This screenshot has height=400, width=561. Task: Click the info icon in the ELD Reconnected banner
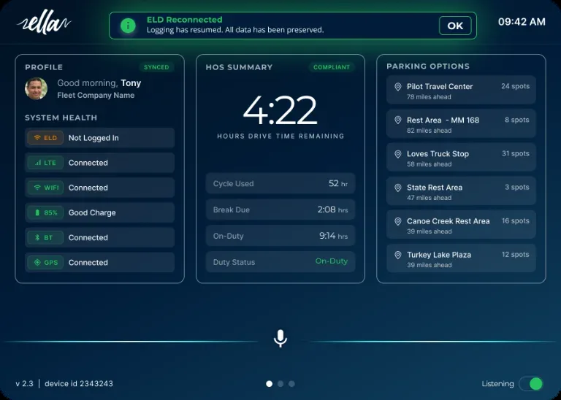pyautogui.click(x=128, y=26)
